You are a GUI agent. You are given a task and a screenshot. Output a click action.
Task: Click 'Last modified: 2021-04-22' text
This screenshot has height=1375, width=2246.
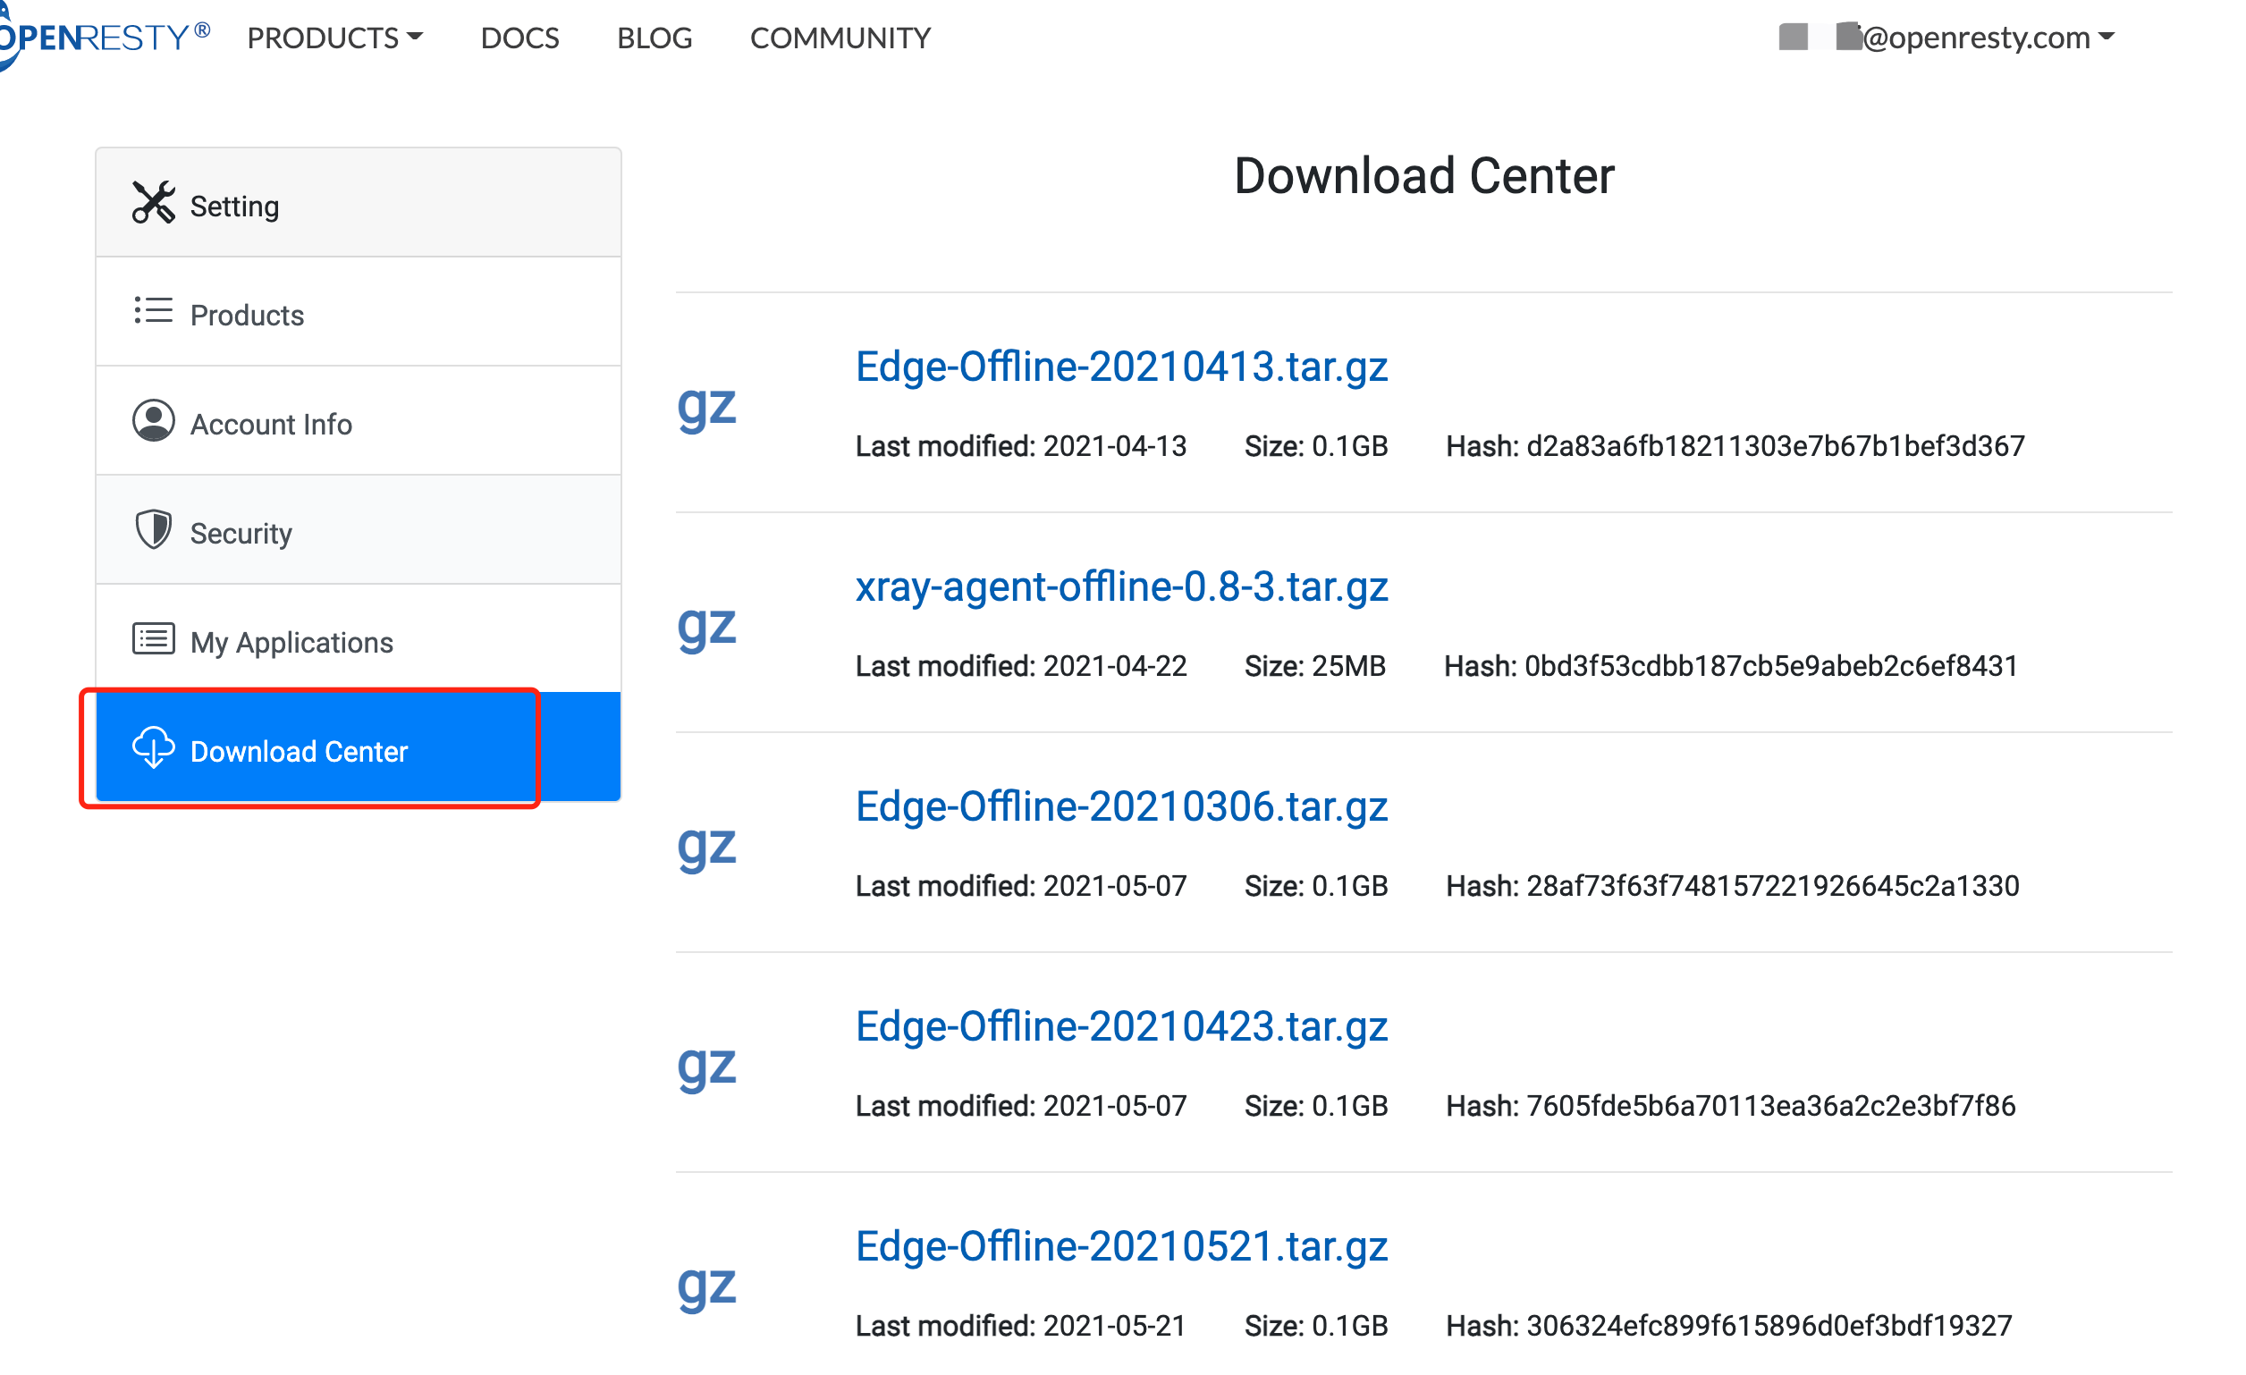point(1021,666)
